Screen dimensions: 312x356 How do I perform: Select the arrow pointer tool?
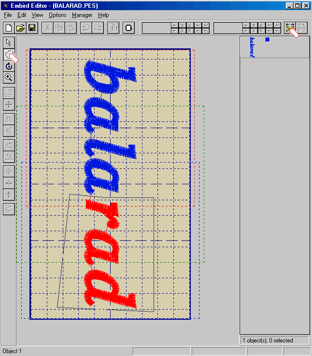(9, 43)
